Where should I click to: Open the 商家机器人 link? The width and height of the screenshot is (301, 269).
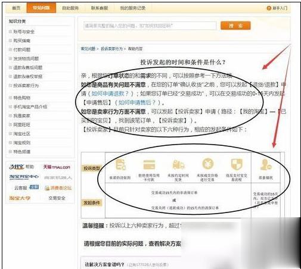point(58,177)
